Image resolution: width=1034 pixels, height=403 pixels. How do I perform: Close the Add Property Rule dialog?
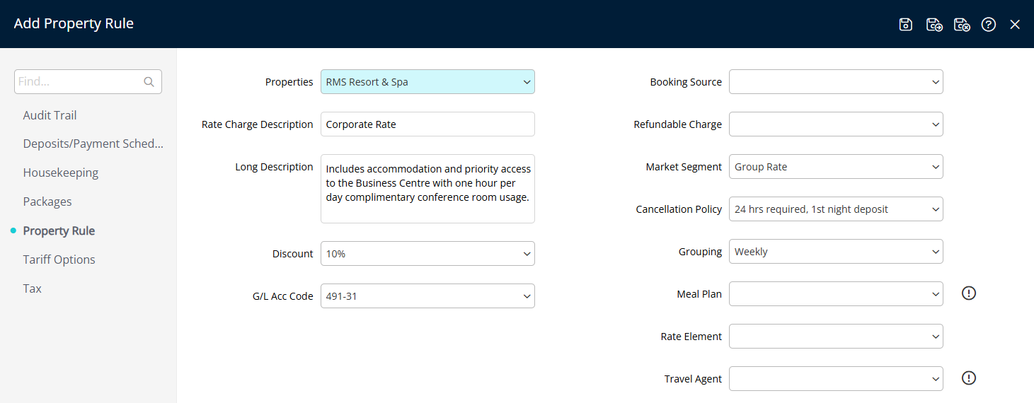coord(1015,24)
